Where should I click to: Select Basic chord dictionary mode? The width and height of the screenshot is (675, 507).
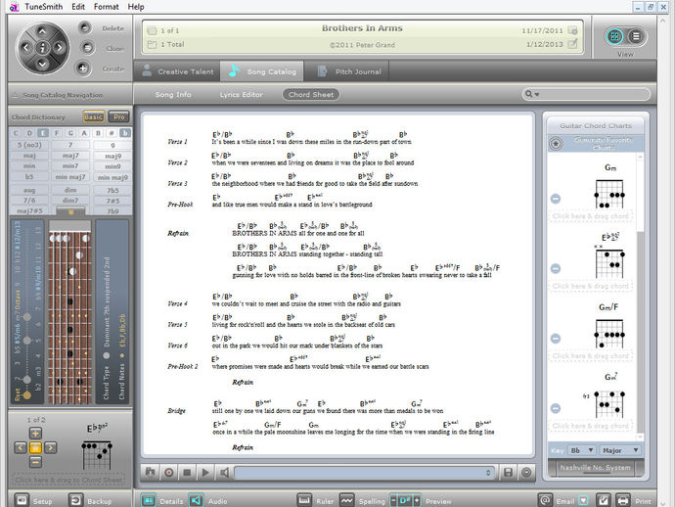[93, 116]
